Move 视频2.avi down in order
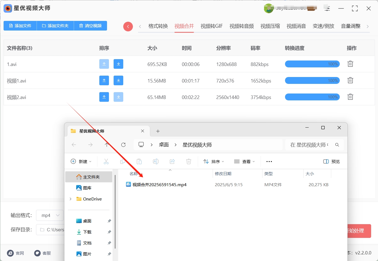Screen dimensions: 378x261 (x=118, y=97)
